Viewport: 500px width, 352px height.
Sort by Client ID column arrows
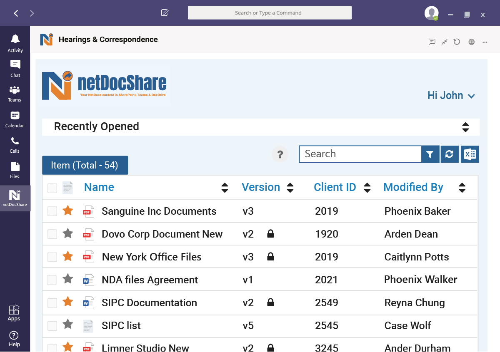click(x=367, y=188)
